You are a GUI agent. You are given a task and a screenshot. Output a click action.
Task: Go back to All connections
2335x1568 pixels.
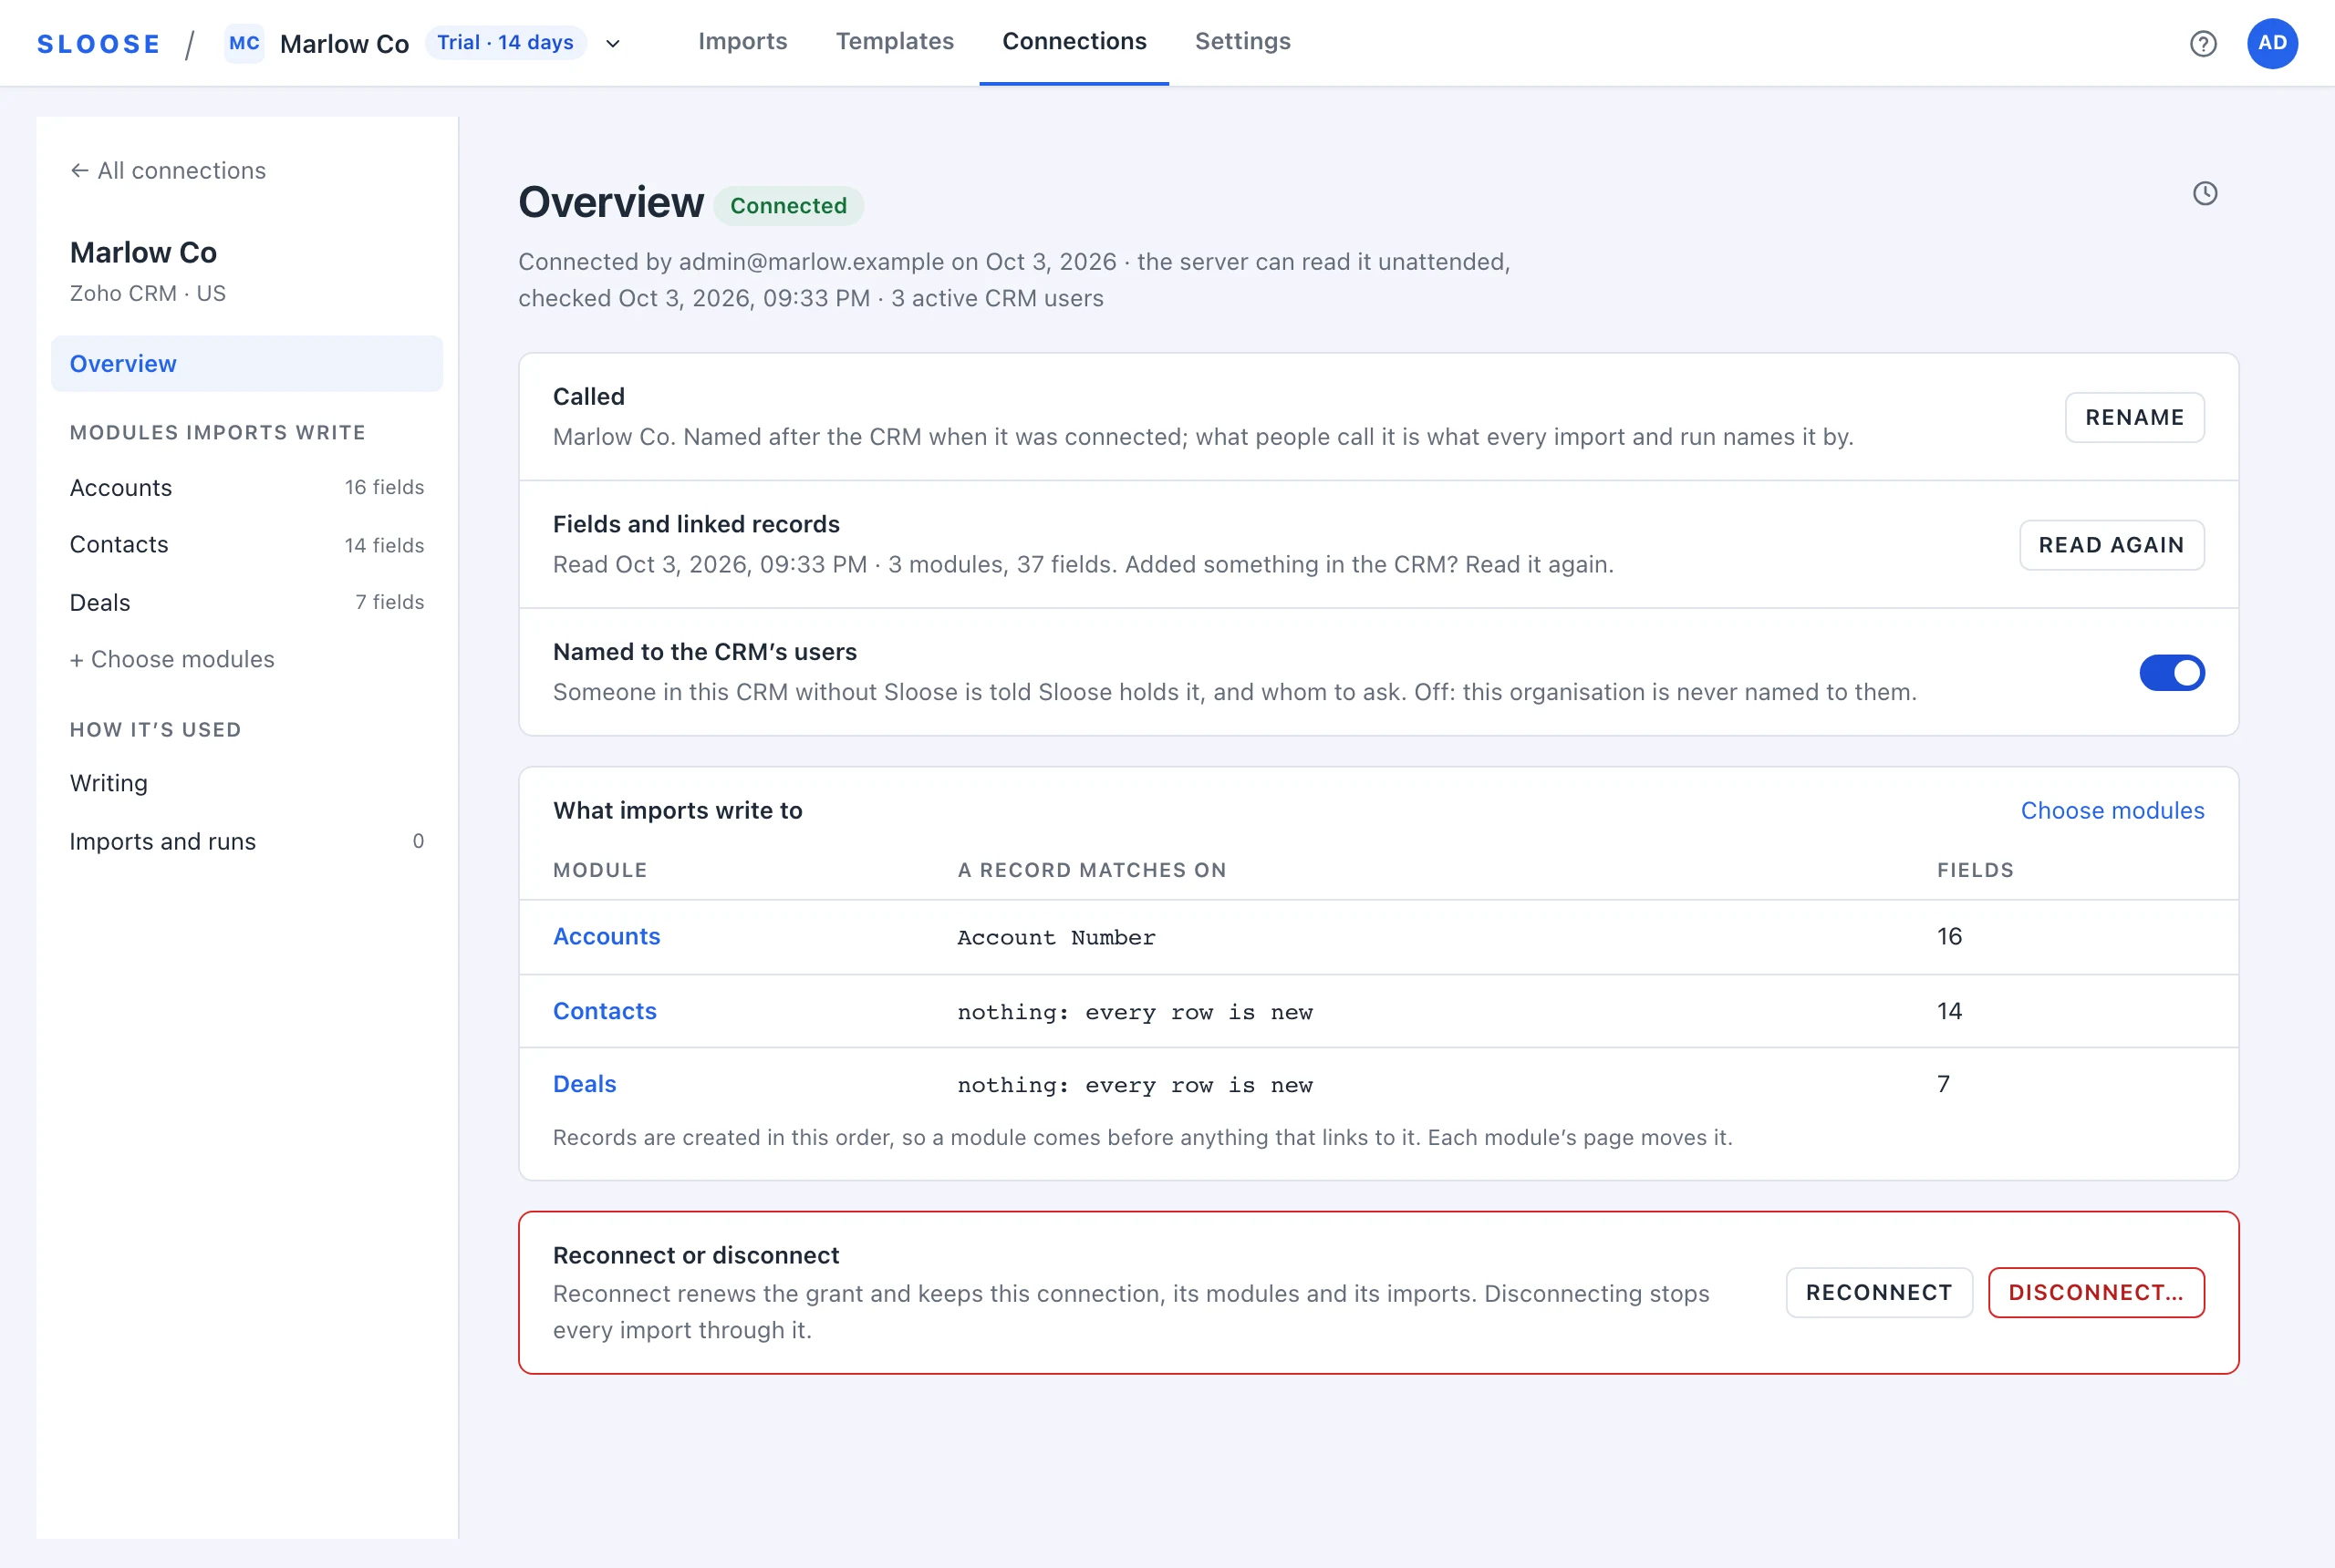[168, 171]
